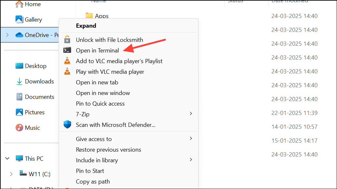This screenshot has height=189, width=337.
Task: Choose Open in new tab from the menu
Action: pyautogui.click(x=97, y=82)
